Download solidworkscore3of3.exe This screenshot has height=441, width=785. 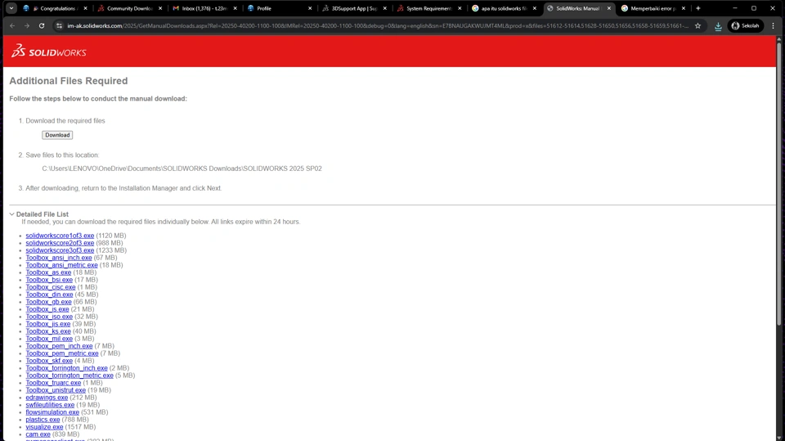(x=60, y=250)
